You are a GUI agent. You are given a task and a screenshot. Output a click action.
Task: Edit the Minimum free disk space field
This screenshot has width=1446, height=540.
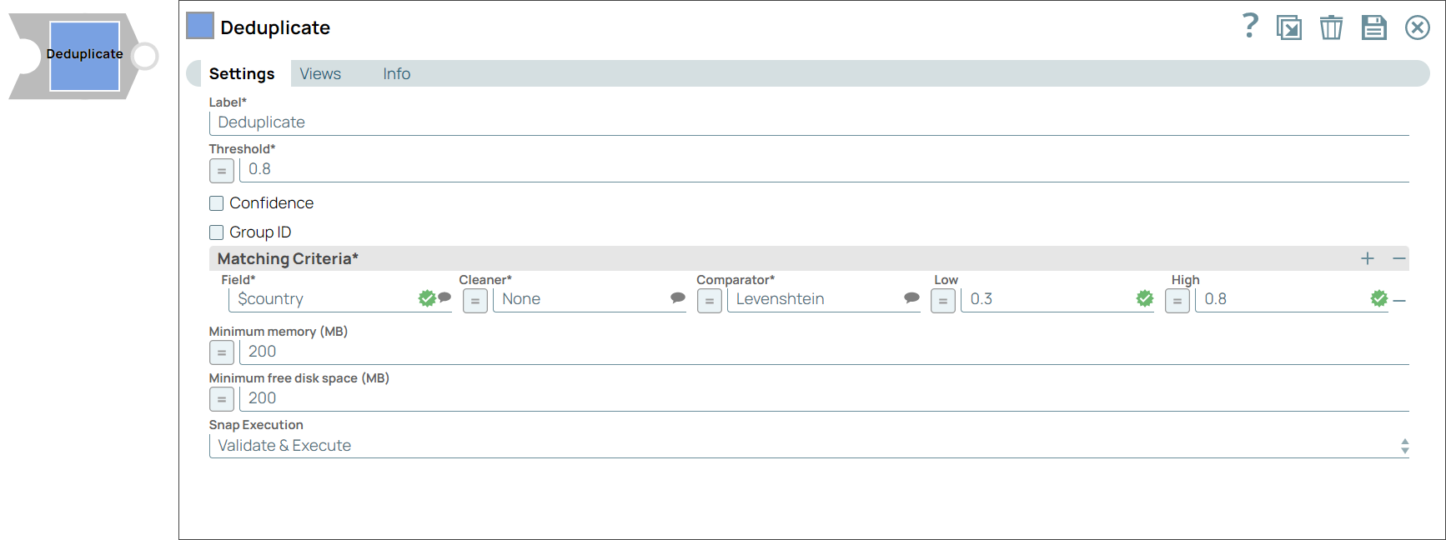tap(824, 398)
